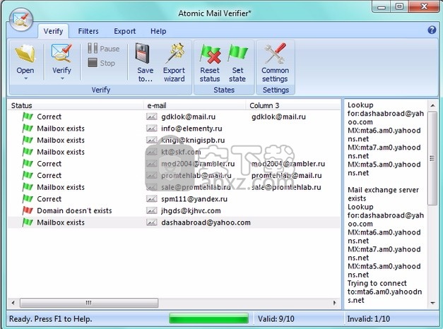Viewport: 443px width, 329px height.
Task: Open the application orb menu button
Action: tap(21, 20)
